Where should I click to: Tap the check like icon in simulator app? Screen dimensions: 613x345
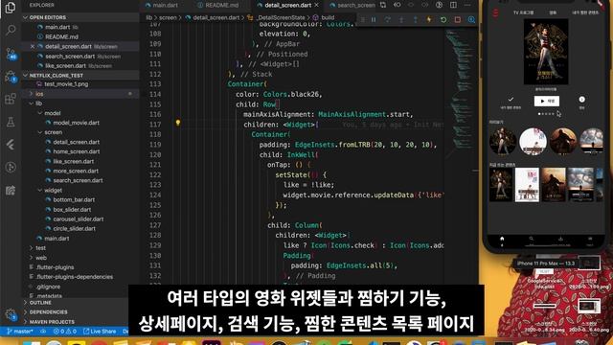[x=511, y=100]
